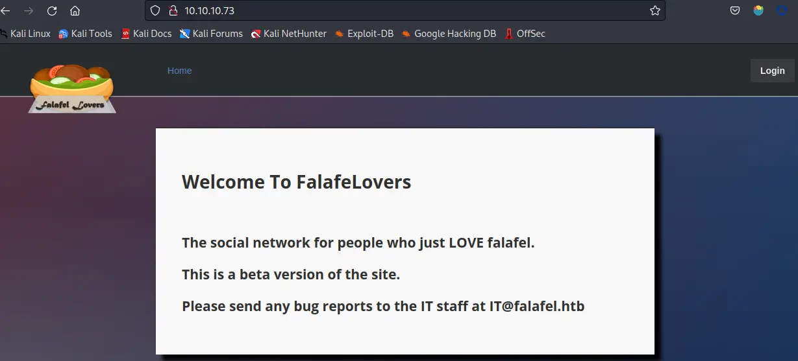This screenshot has height=361, width=798.
Task: Click the forward navigation arrow
Action: [x=29, y=11]
